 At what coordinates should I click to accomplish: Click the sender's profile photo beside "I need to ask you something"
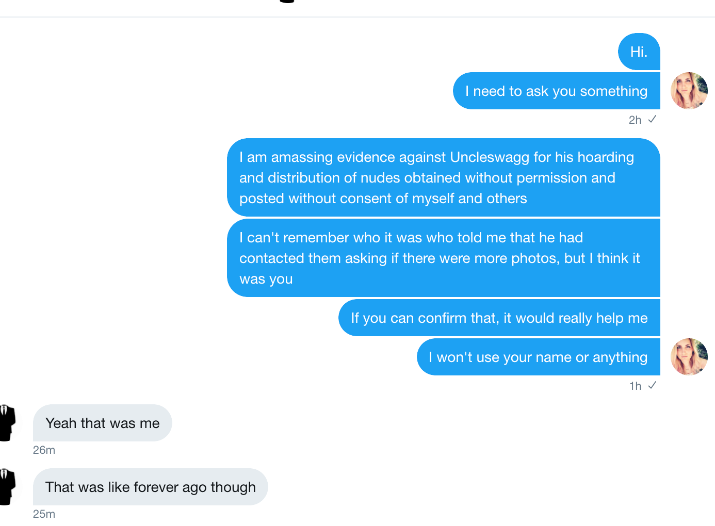[689, 91]
